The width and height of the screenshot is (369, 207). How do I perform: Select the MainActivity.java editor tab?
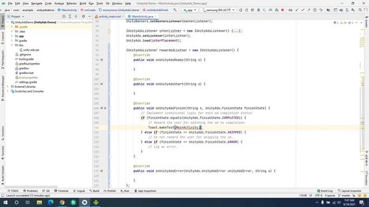point(142,17)
